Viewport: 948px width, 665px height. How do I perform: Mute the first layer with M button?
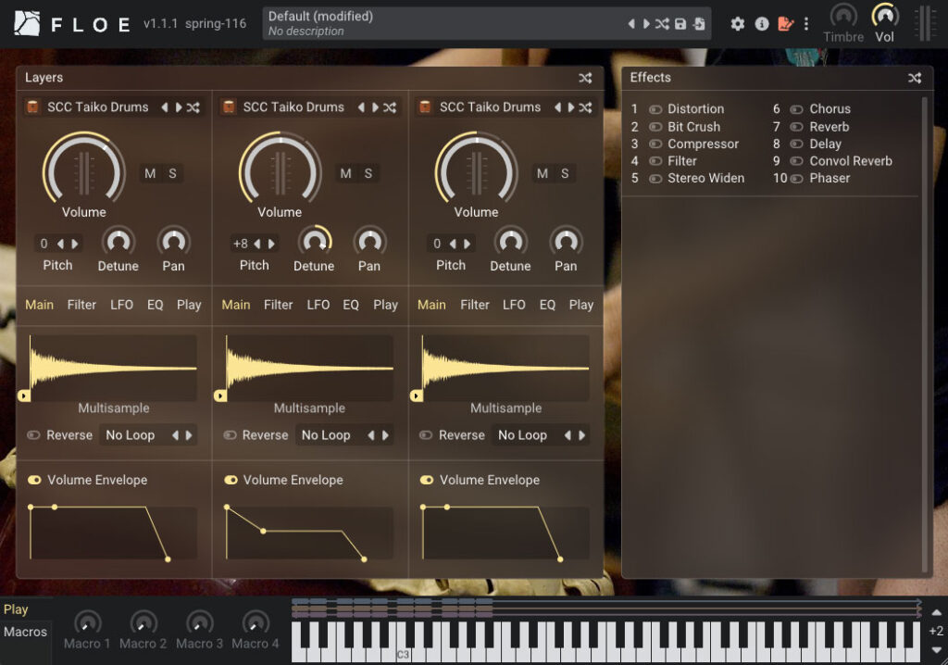150,173
